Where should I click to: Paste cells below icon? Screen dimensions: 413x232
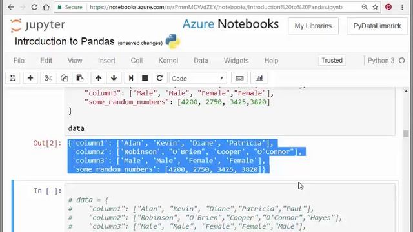coord(80,78)
